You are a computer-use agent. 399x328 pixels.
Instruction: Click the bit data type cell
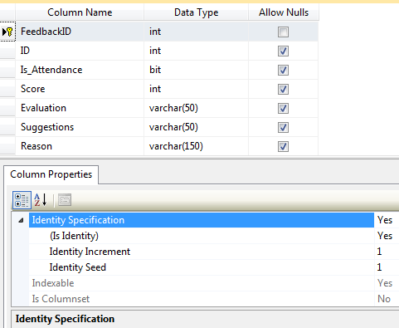pos(196,70)
